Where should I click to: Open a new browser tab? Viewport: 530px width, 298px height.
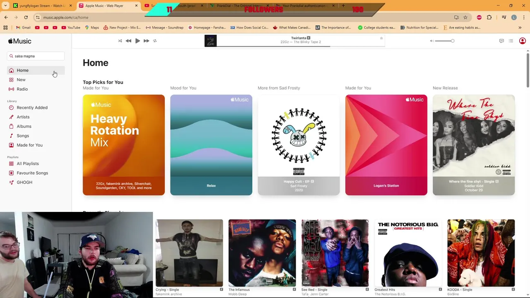[343, 6]
